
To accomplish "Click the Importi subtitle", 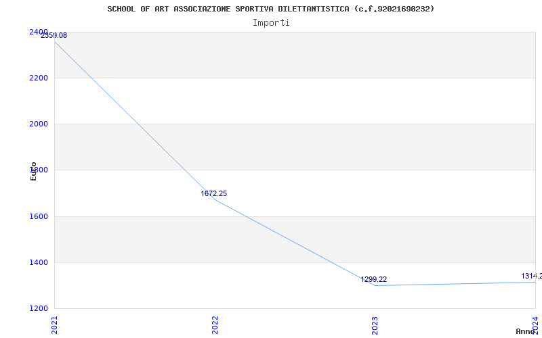I will 271,23.
